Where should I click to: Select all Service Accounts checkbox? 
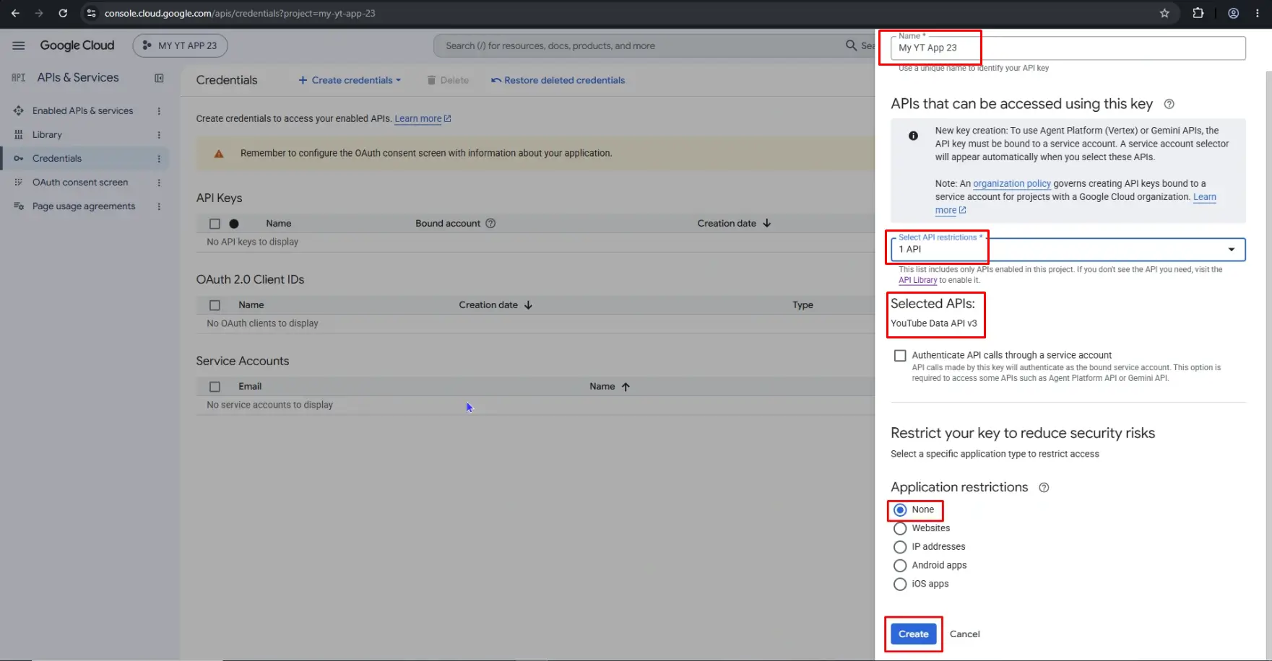tap(215, 387)
